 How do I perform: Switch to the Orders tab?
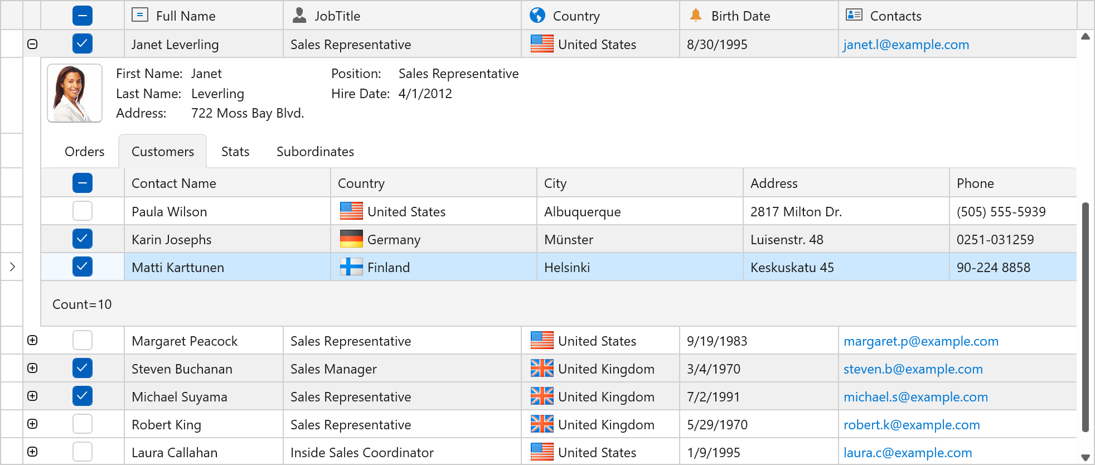[x=84, y=152]
